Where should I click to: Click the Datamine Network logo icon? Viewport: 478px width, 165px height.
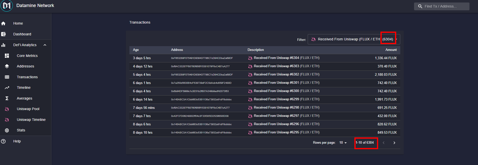(7, 6)
